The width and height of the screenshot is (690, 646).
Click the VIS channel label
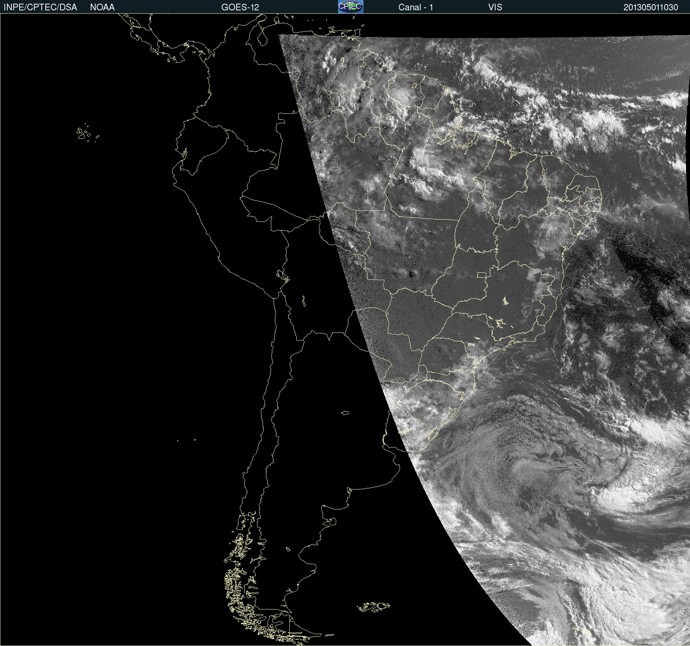495,7
